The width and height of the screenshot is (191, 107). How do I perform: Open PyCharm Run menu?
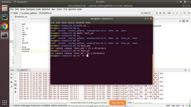[53, 9]
